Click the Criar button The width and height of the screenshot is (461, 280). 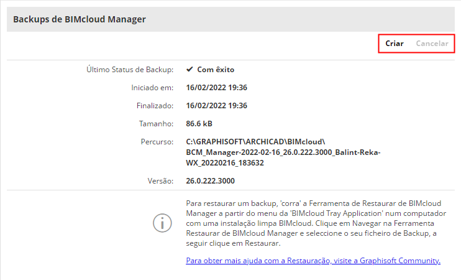click(395, 44)
